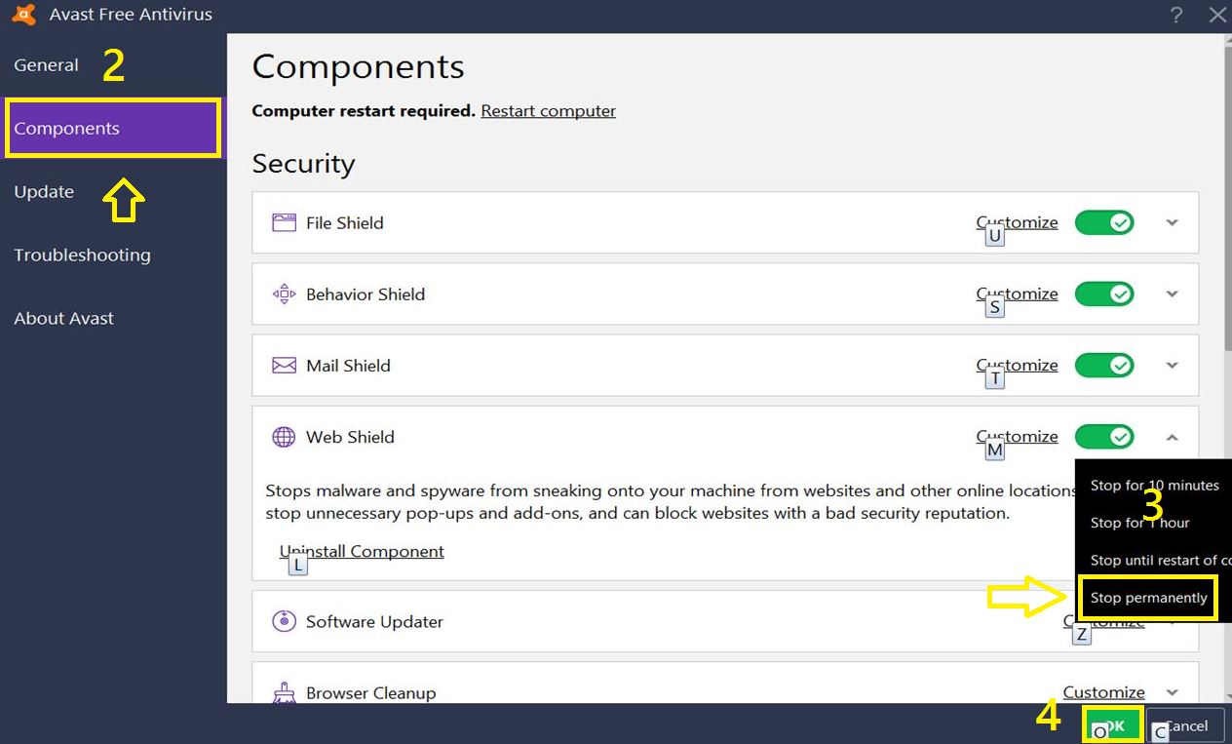Turn off the Behavior Shield switch
The width and height of the screenshot is (1232, 744).
[1104, 294]
